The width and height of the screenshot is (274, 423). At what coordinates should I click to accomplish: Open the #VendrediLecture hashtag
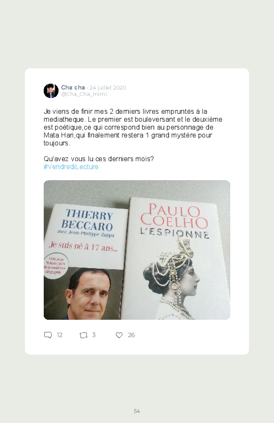click(x=71, y=166)
